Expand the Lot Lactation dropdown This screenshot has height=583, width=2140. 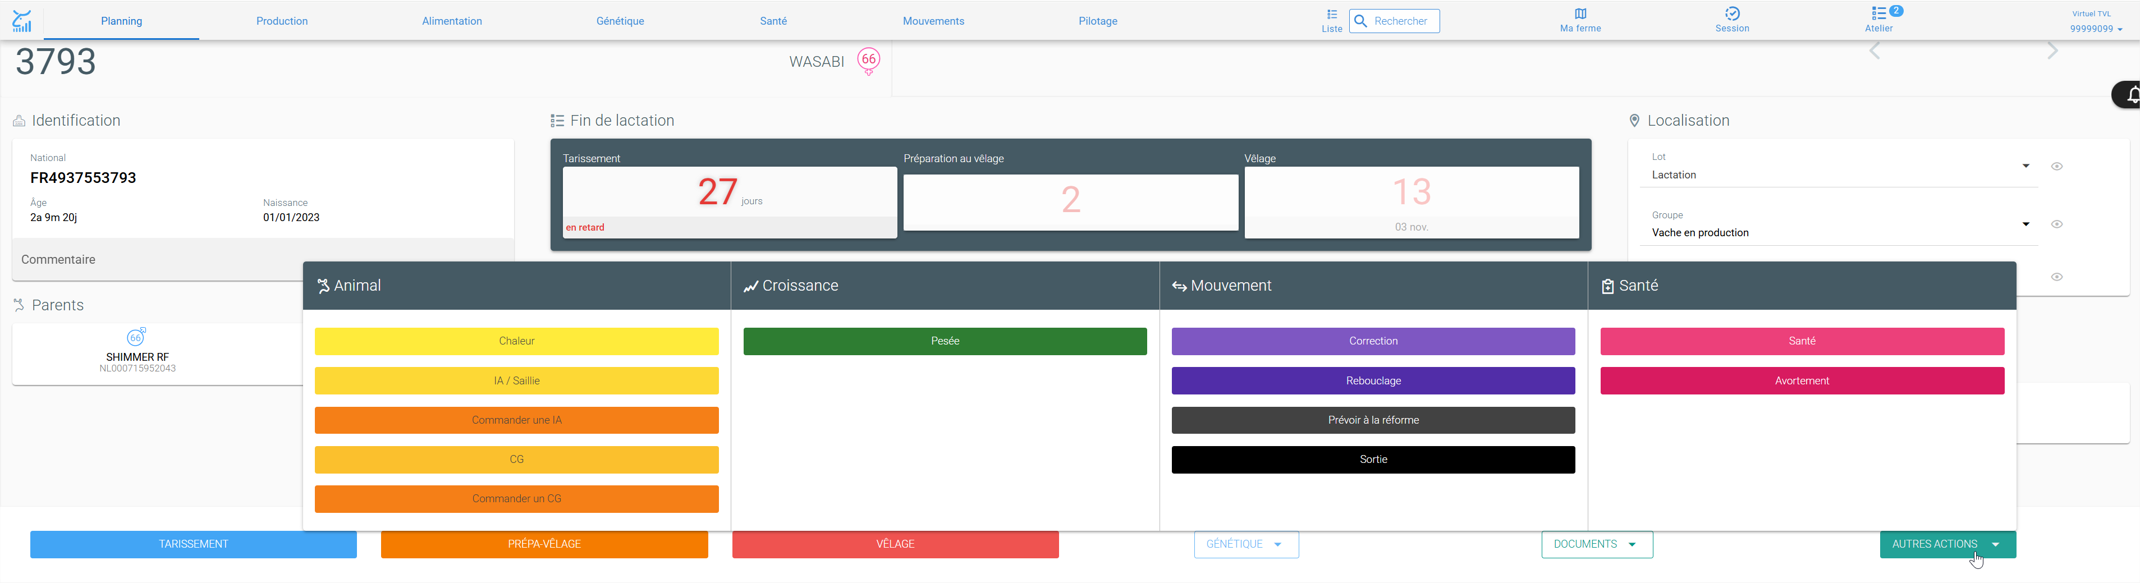click(2026, 166)
